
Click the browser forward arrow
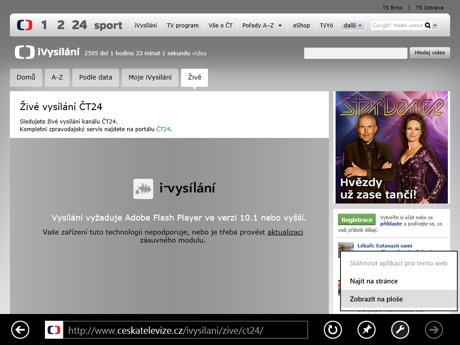point(434,330)
